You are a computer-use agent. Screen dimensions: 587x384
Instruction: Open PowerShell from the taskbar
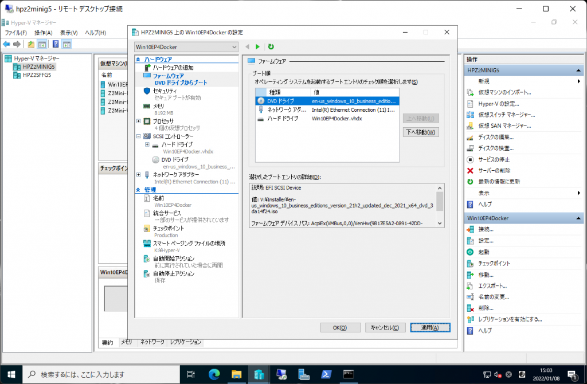pyautogui.click(x=326, y=374)
